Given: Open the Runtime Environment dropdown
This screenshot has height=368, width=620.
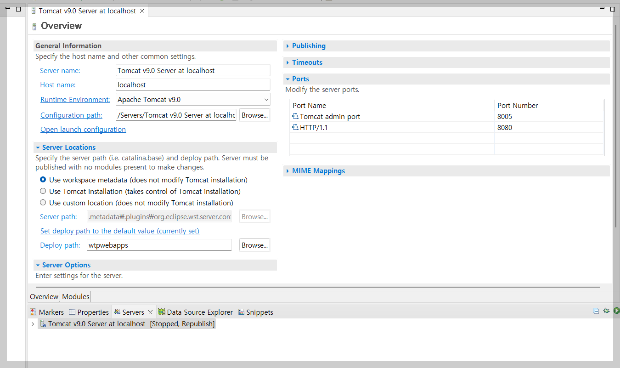Looking at the screenshot, I should (266, 99).
